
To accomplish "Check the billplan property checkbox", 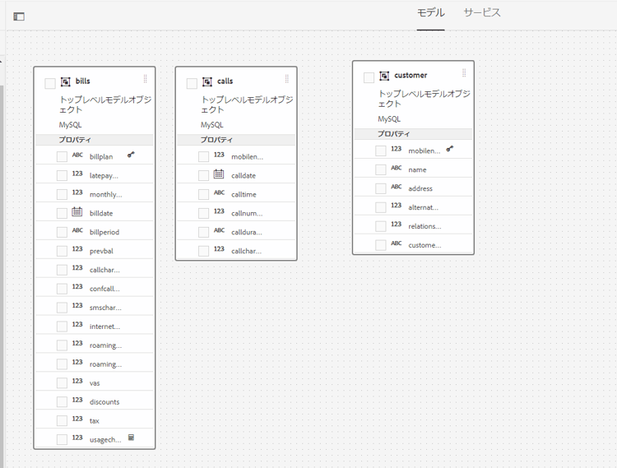I will 62,156.
